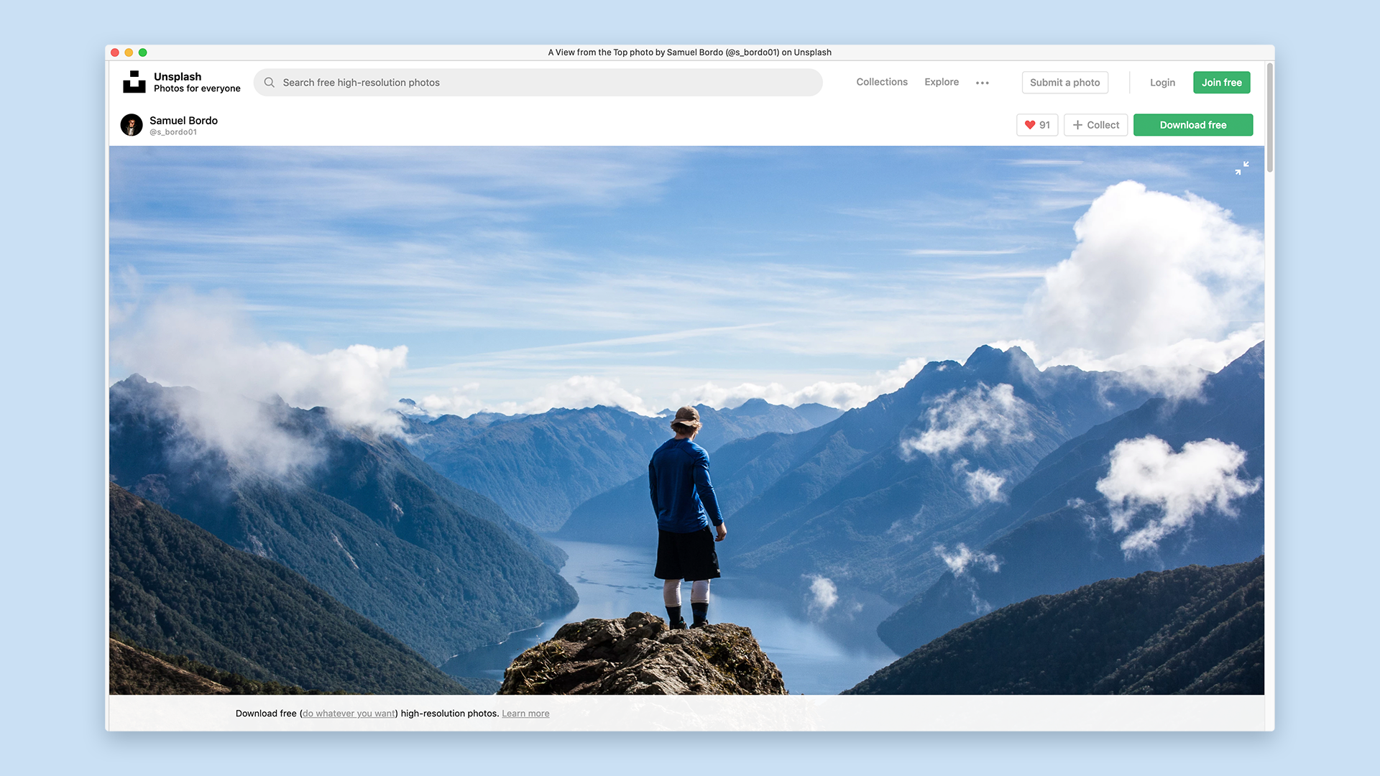
Task: Click the Download free green button
Action: (1193, 124)
